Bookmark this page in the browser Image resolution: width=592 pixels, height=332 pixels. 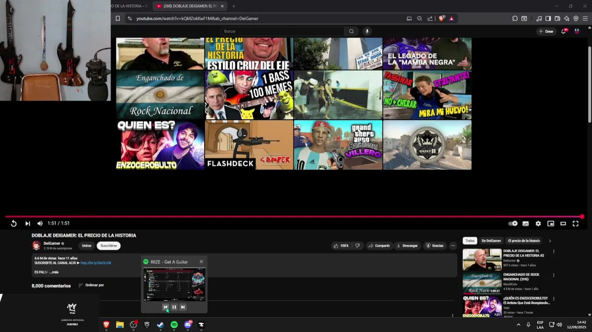click(118, 18)
